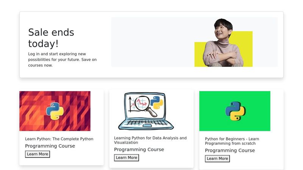Click Python logo on green course thumbnail

(x=235, y=111)
